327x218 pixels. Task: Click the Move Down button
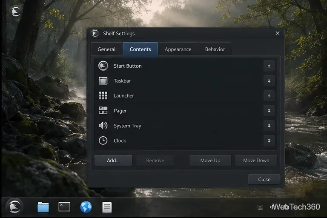pos(256,161)
